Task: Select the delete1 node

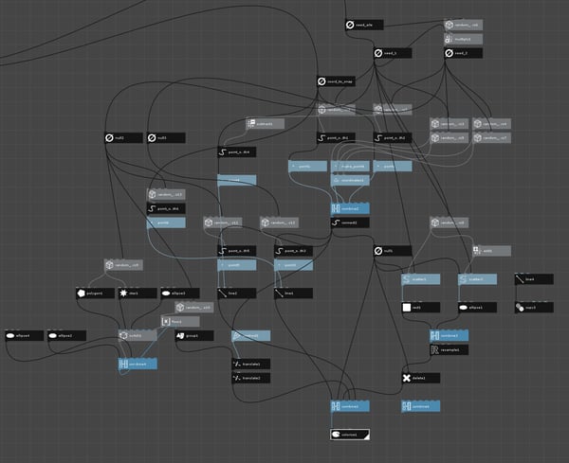Action: click(x=420, y=378)
